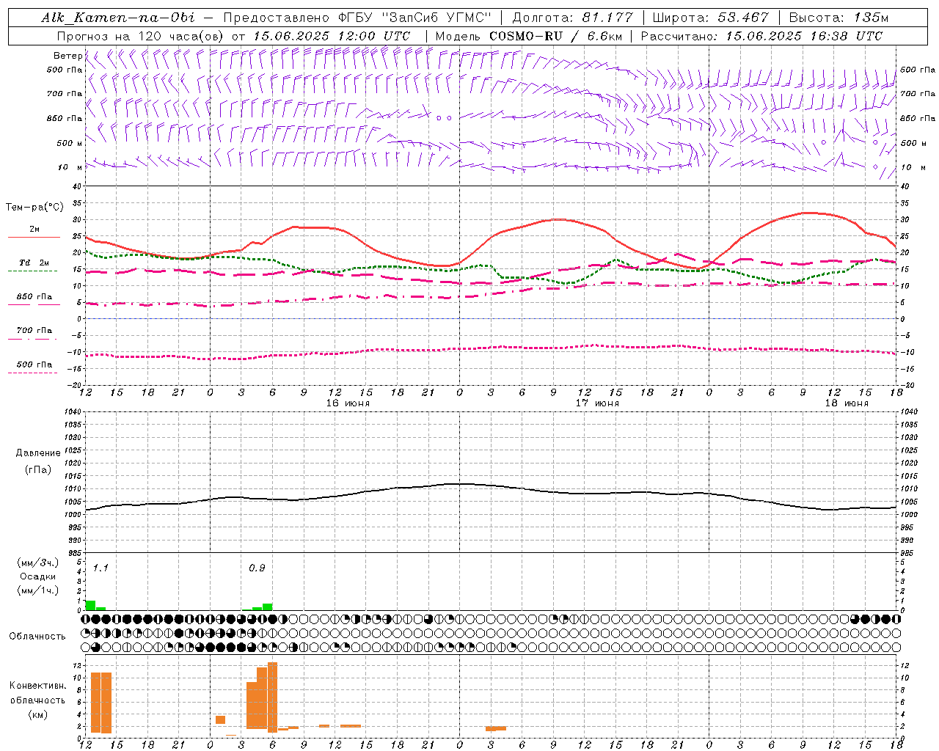Image resolution: width=939 pixels, height=751 pixels.
Task: Click the (гПа) unit label under Давление
Action: click(x=37, y=469)
